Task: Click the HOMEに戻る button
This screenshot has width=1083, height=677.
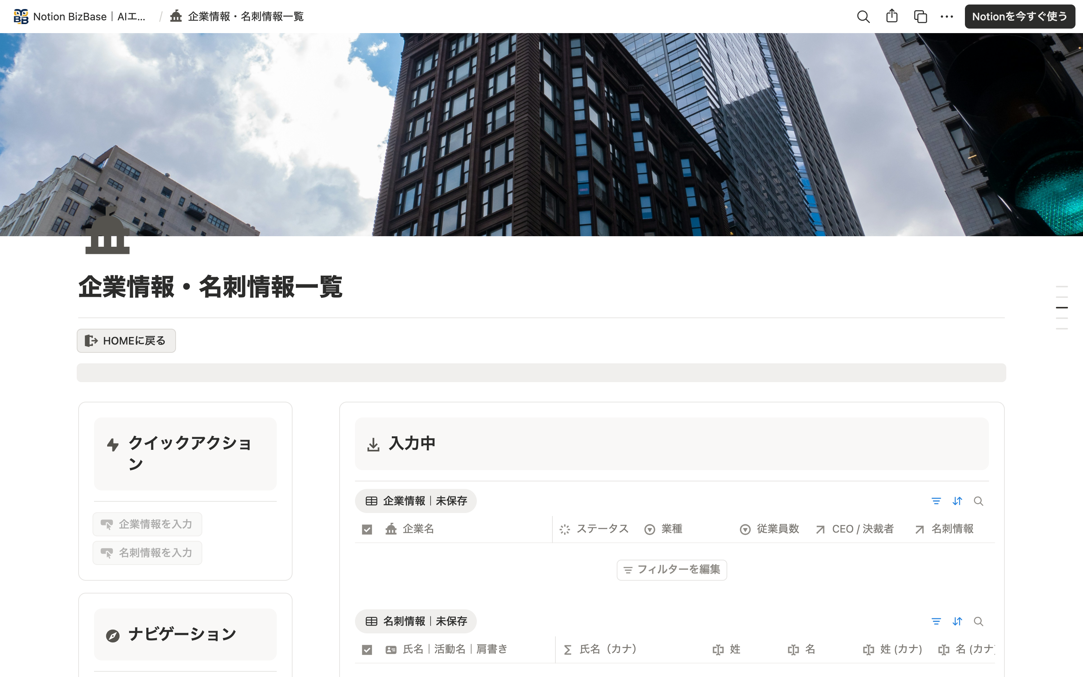Action: 126,341
